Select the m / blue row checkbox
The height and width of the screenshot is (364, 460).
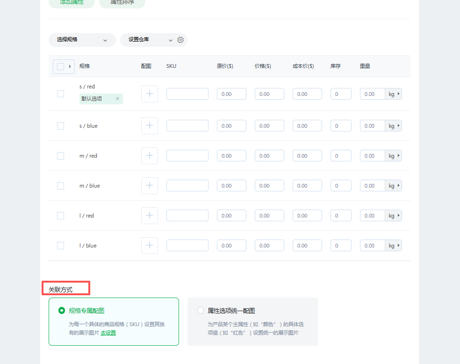point(60,186)
